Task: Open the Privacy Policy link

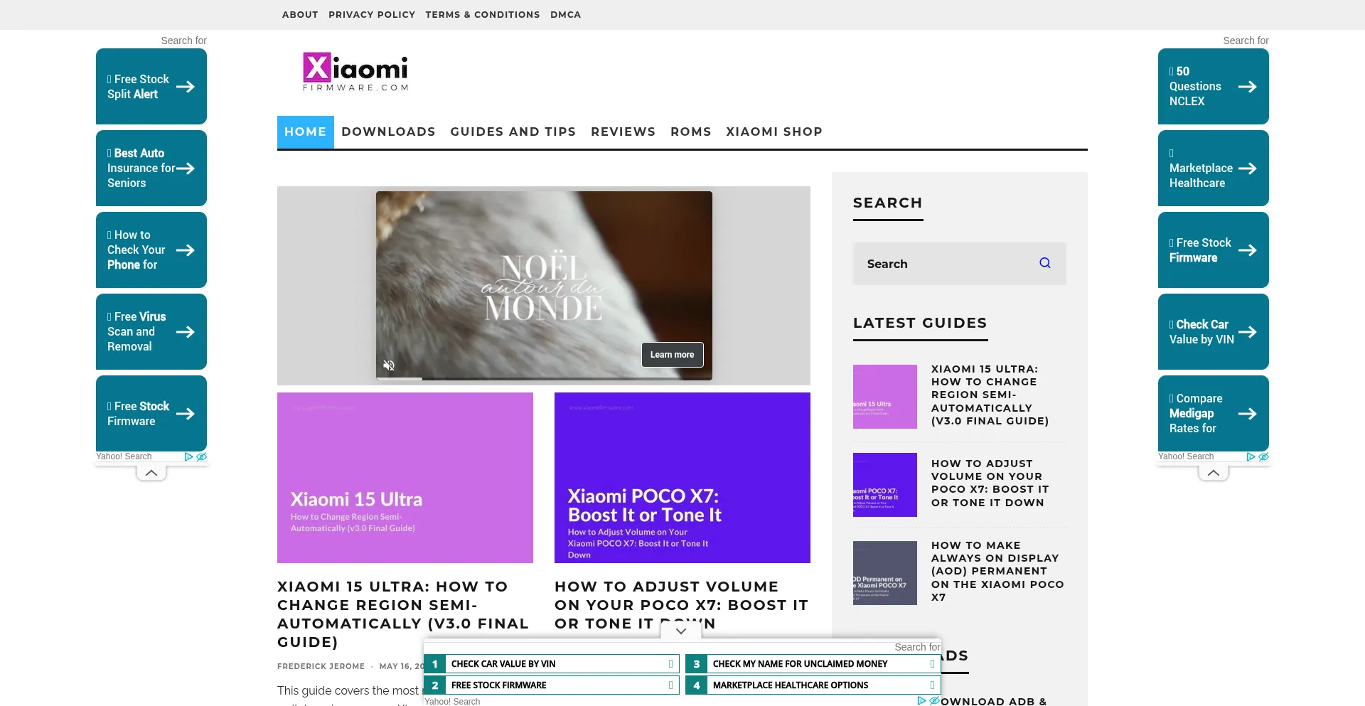Action: (372, 14)
